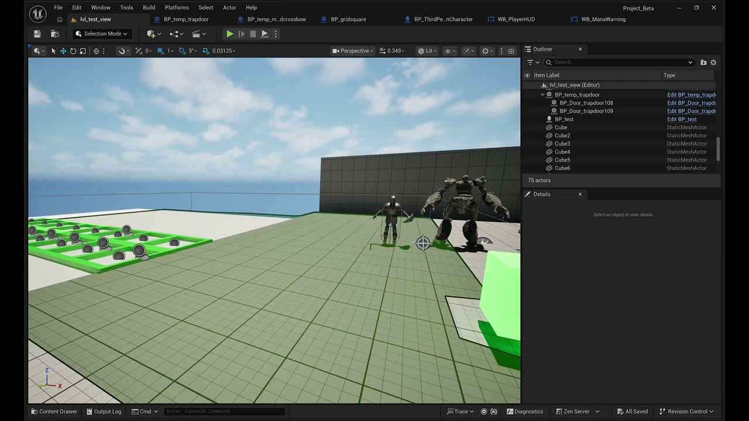
Task: Click the Outliner vertical scrollbar
Action: click(x=718, y=149)
